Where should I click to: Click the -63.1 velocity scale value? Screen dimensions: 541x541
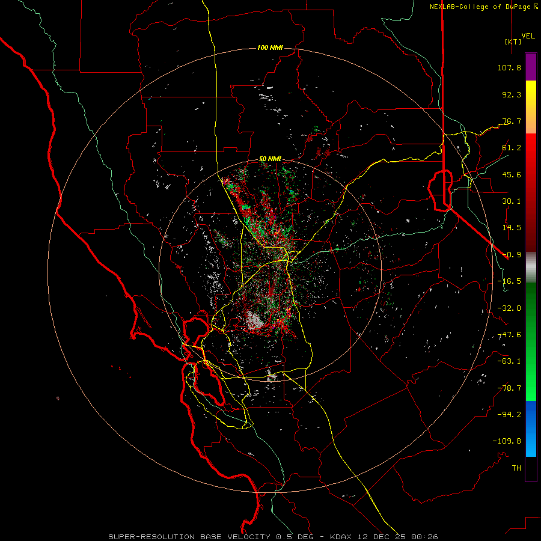tap(509, 361)
